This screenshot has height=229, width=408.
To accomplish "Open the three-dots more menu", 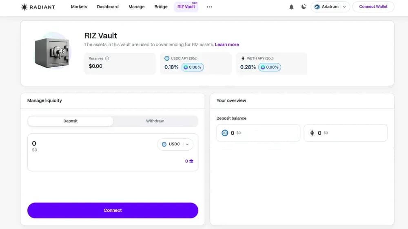I will (209, 7).
